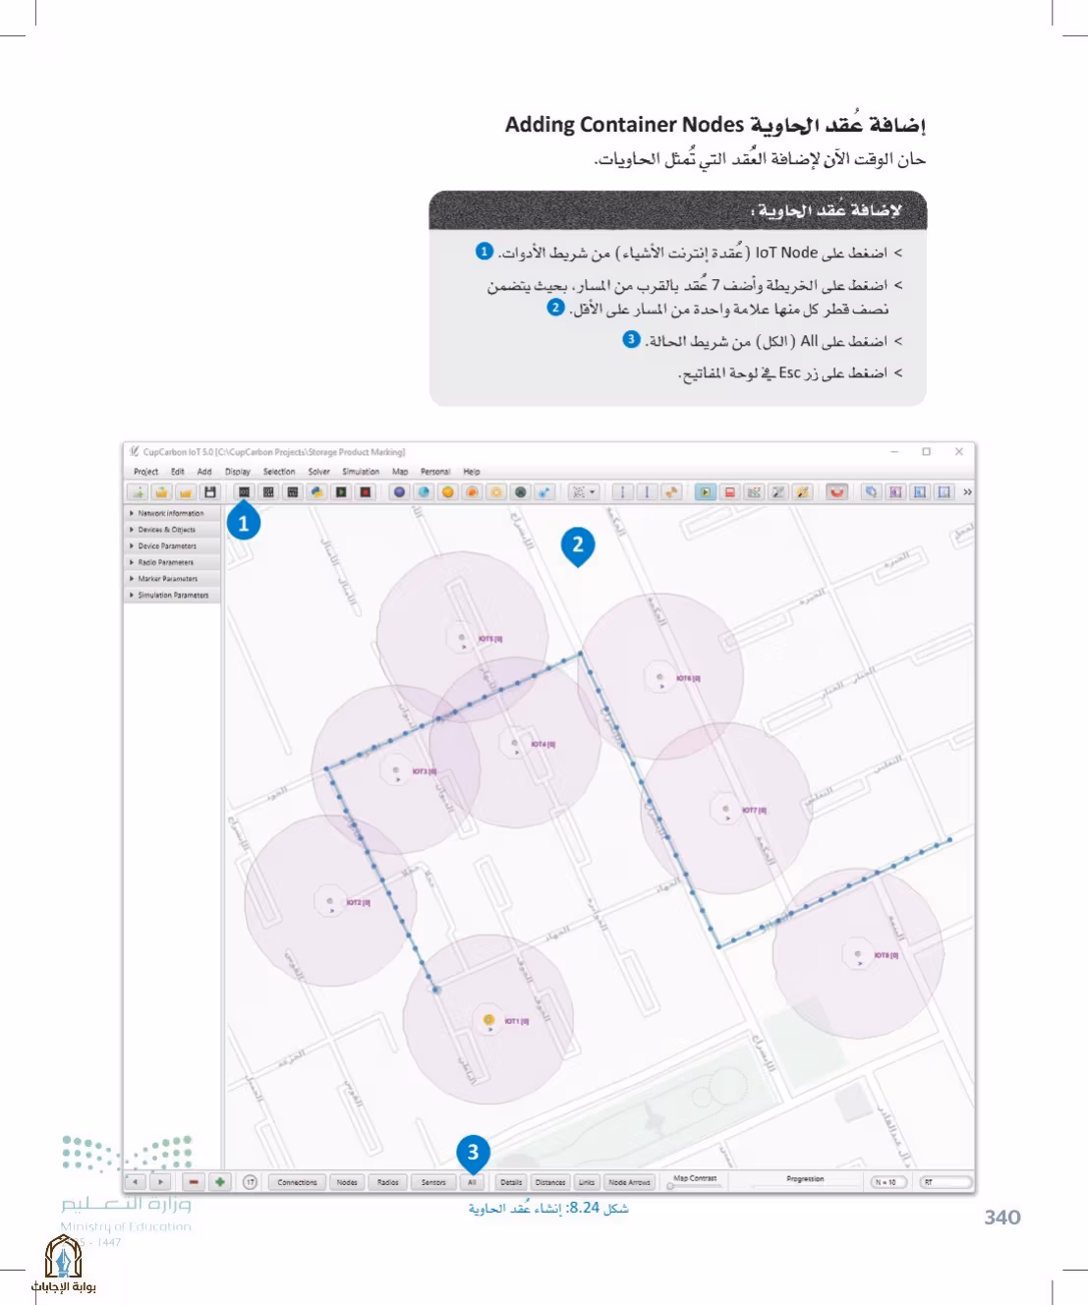Select the IoT Node tool, the first chip icon
Screen dimensions: 1088x1305
pos(245,492)
